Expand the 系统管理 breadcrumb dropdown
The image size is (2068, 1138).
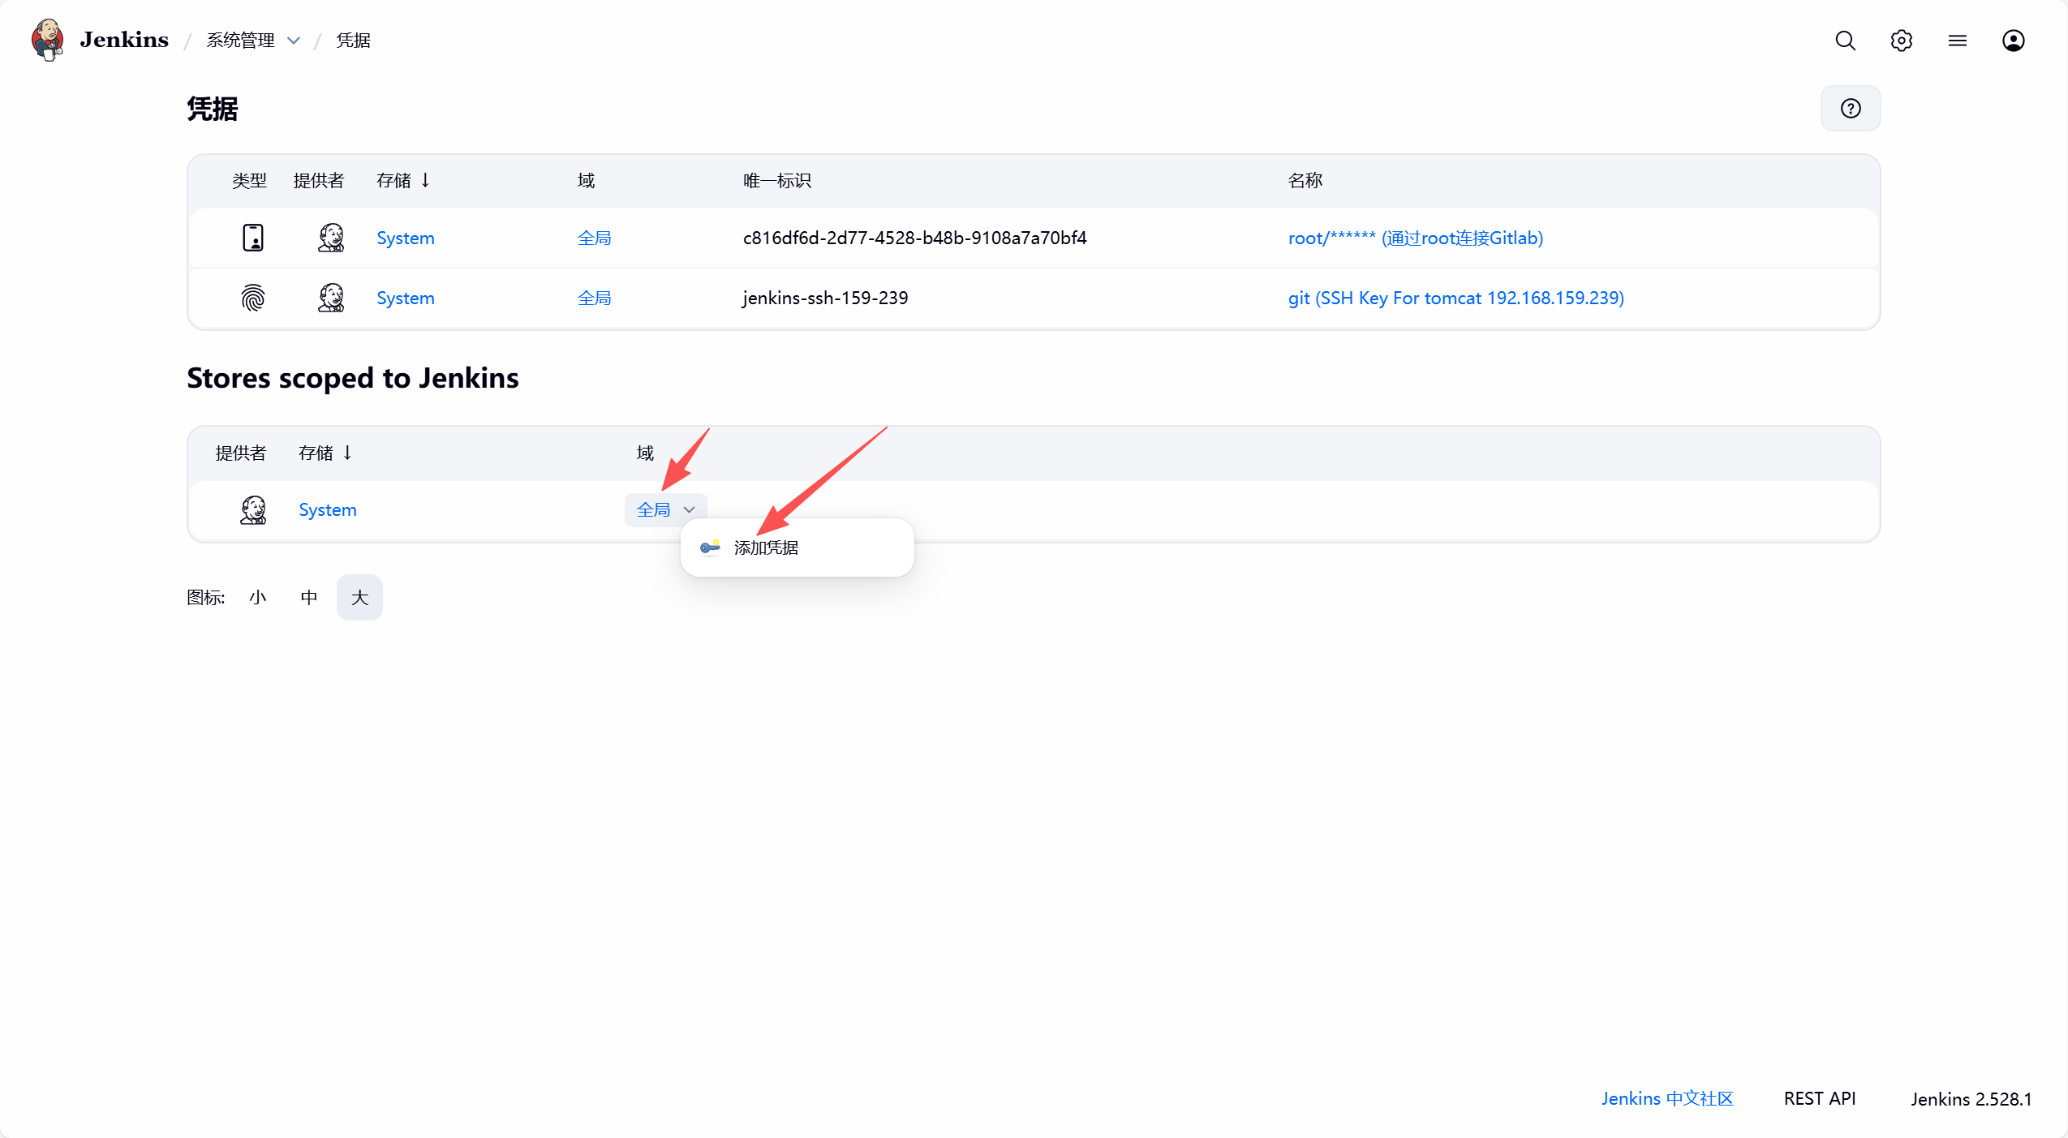pos(294,41)
